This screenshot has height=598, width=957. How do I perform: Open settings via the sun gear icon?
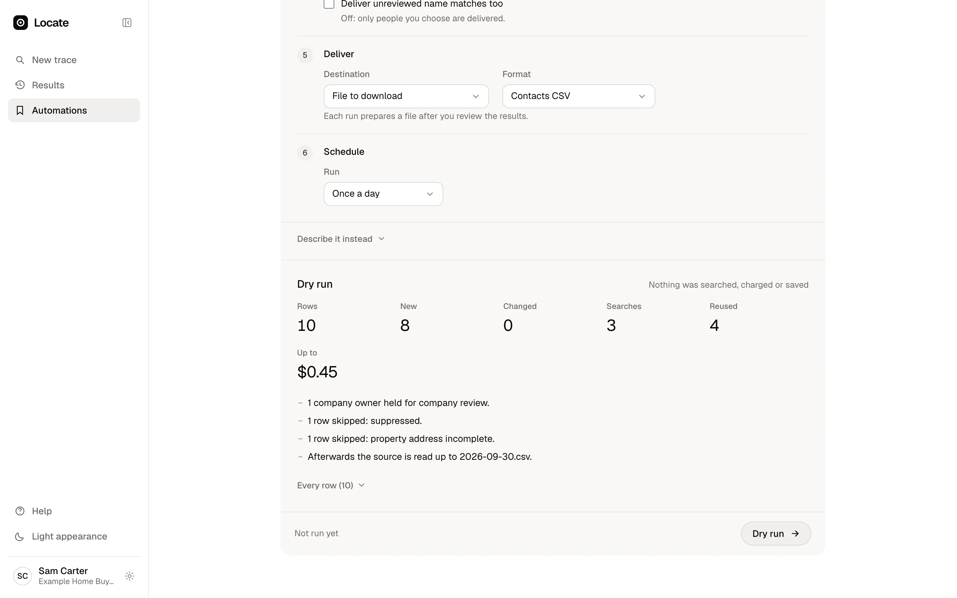tap(129, 576)
